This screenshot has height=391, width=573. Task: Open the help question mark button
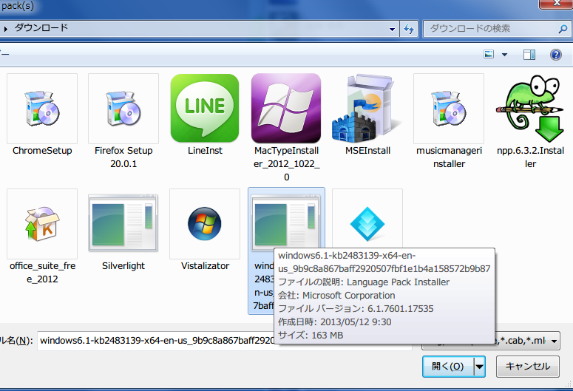click(x=555, y=55)
